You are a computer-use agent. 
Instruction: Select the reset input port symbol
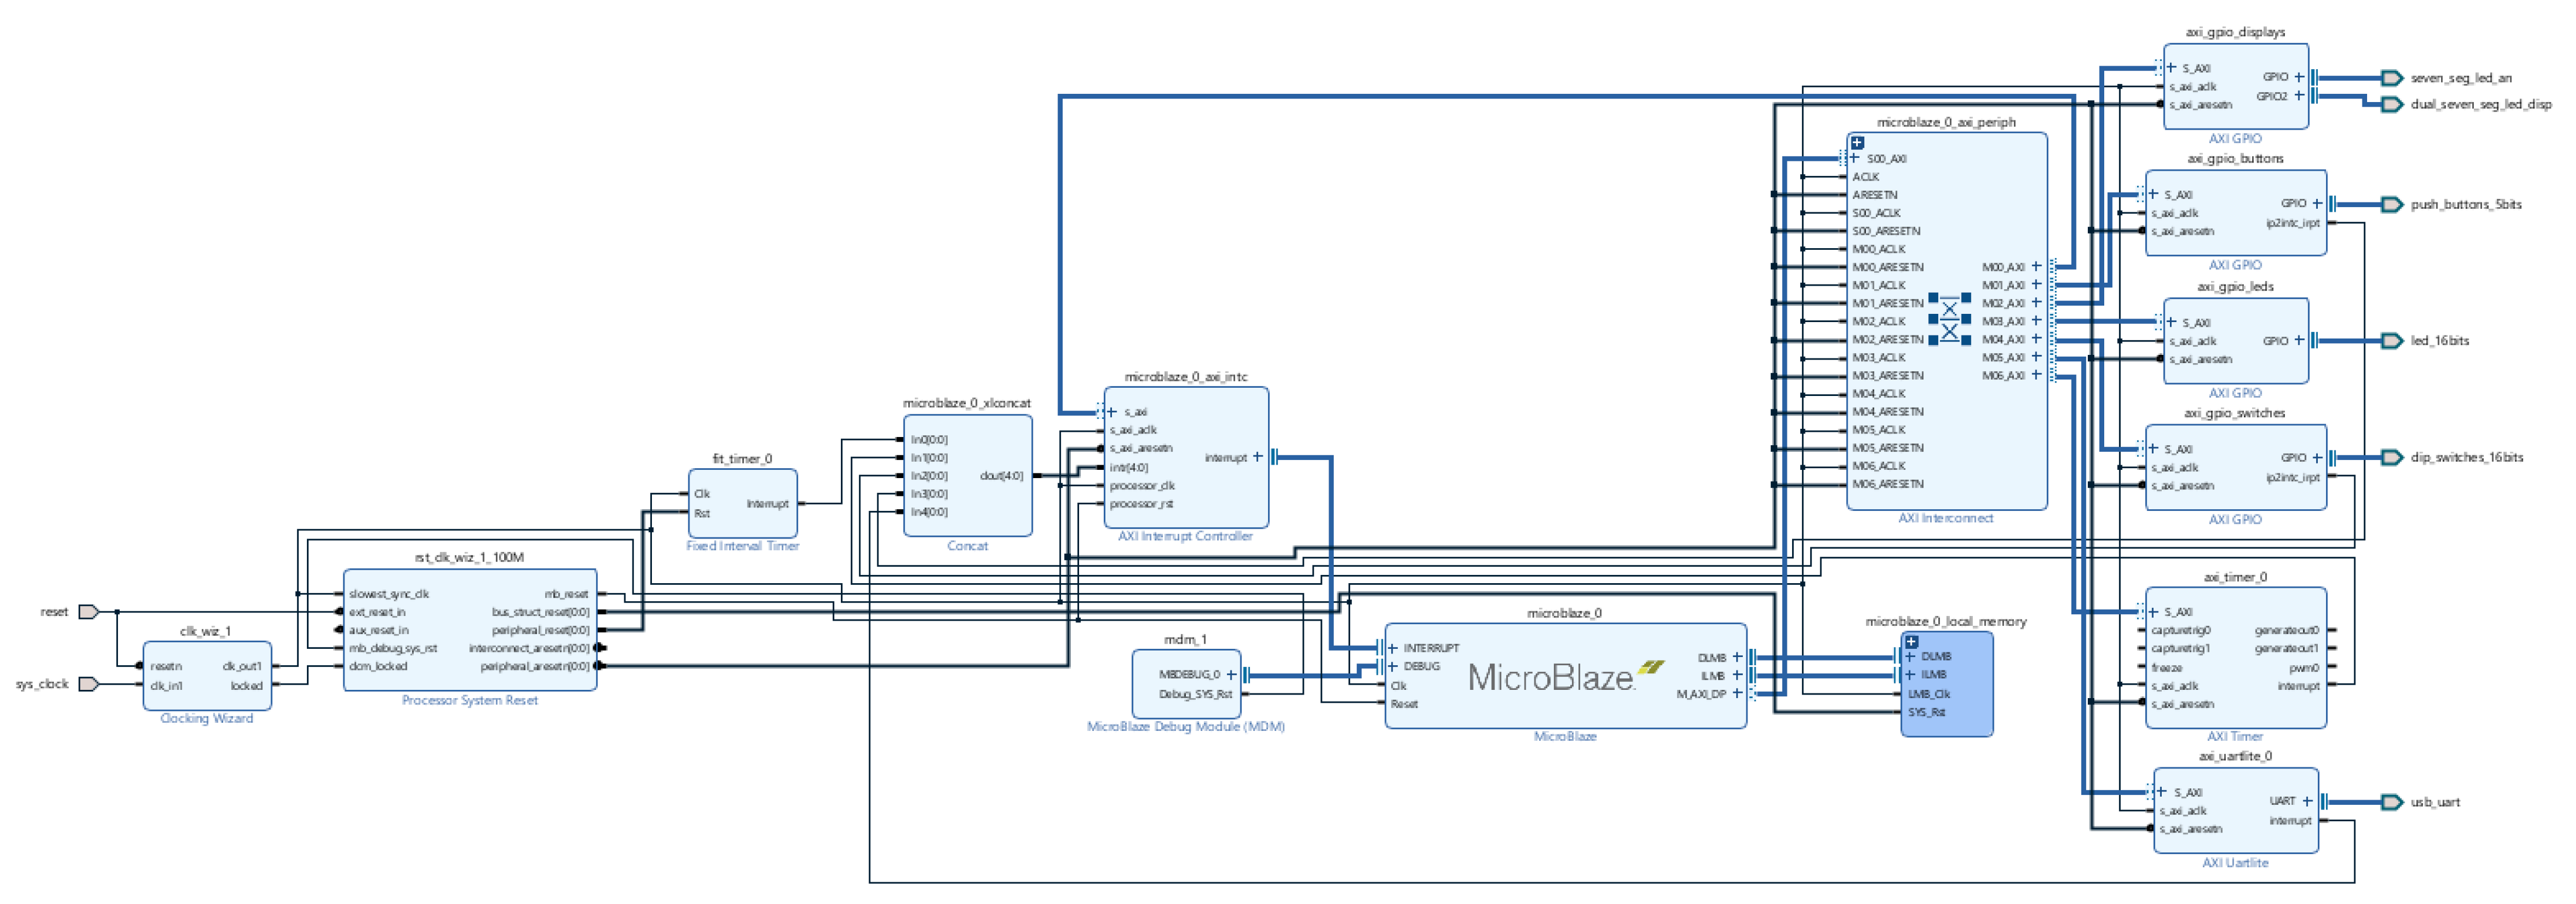point(88,612)
